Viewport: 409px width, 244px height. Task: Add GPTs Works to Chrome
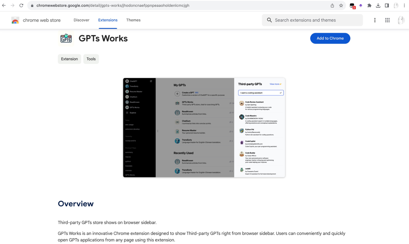330,38
